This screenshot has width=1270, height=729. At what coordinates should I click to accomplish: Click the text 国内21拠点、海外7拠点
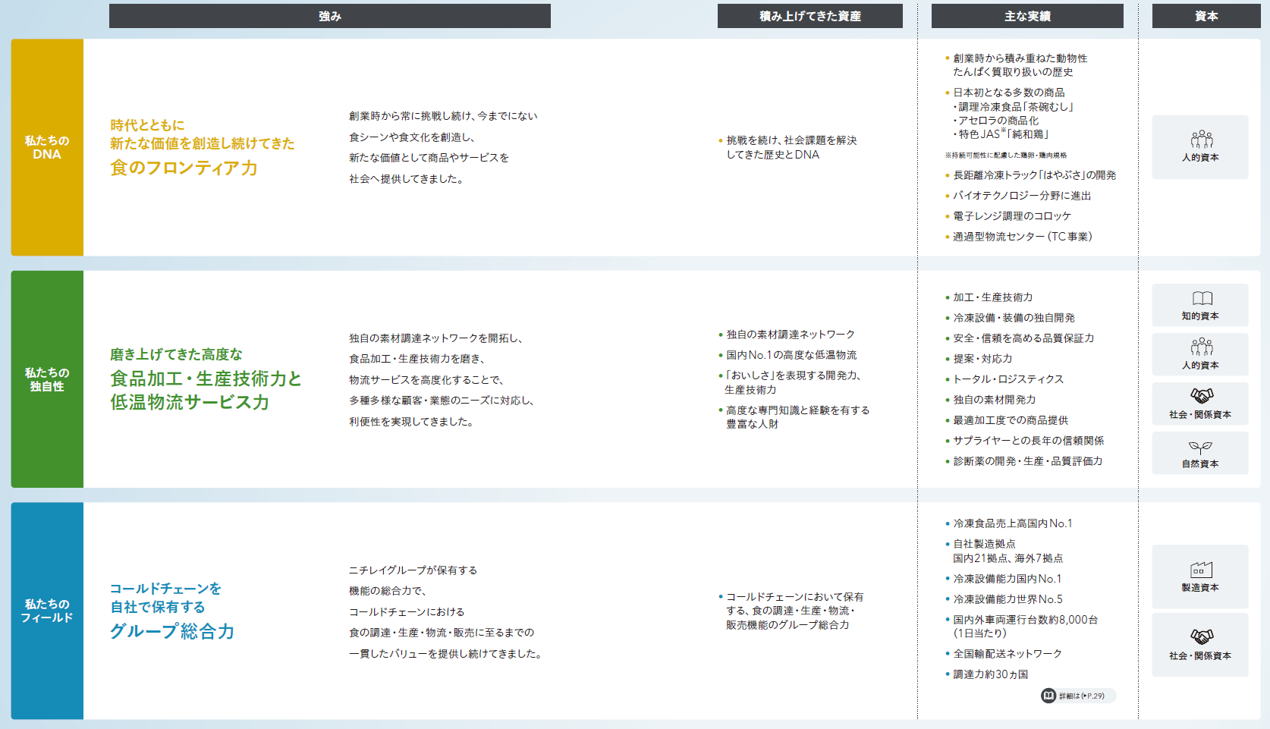pos(1008,558)
